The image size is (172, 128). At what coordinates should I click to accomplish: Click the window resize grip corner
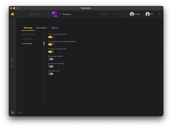(x=162, y=115)
